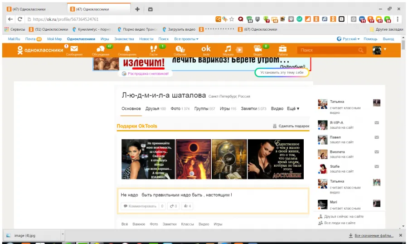Click Загрузить видео bookmark
Viewport: 408px width, 244px height.
179,29
